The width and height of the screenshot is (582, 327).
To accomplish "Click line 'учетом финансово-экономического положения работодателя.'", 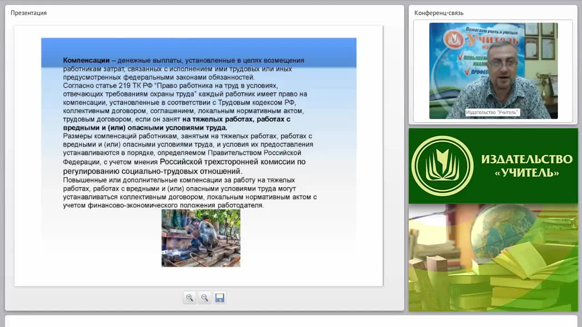I will point(163,205).
